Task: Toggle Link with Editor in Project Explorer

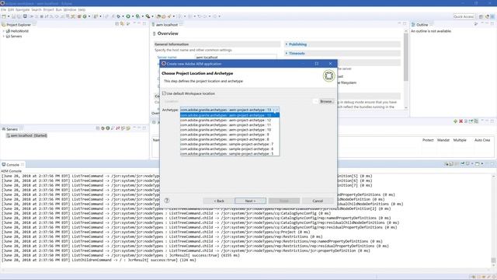Action: click(122, 24)
